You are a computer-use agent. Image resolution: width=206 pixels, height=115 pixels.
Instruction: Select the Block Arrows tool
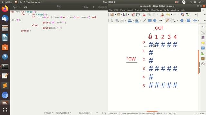point(195,20)
